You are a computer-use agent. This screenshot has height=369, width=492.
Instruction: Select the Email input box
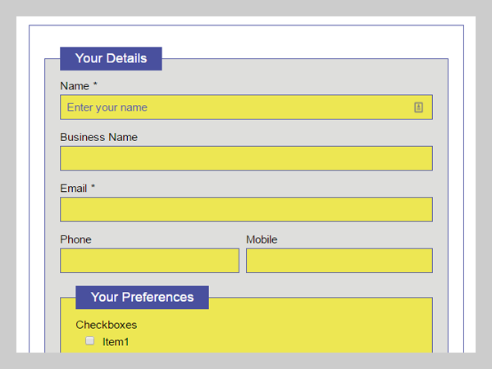point(246,209)
